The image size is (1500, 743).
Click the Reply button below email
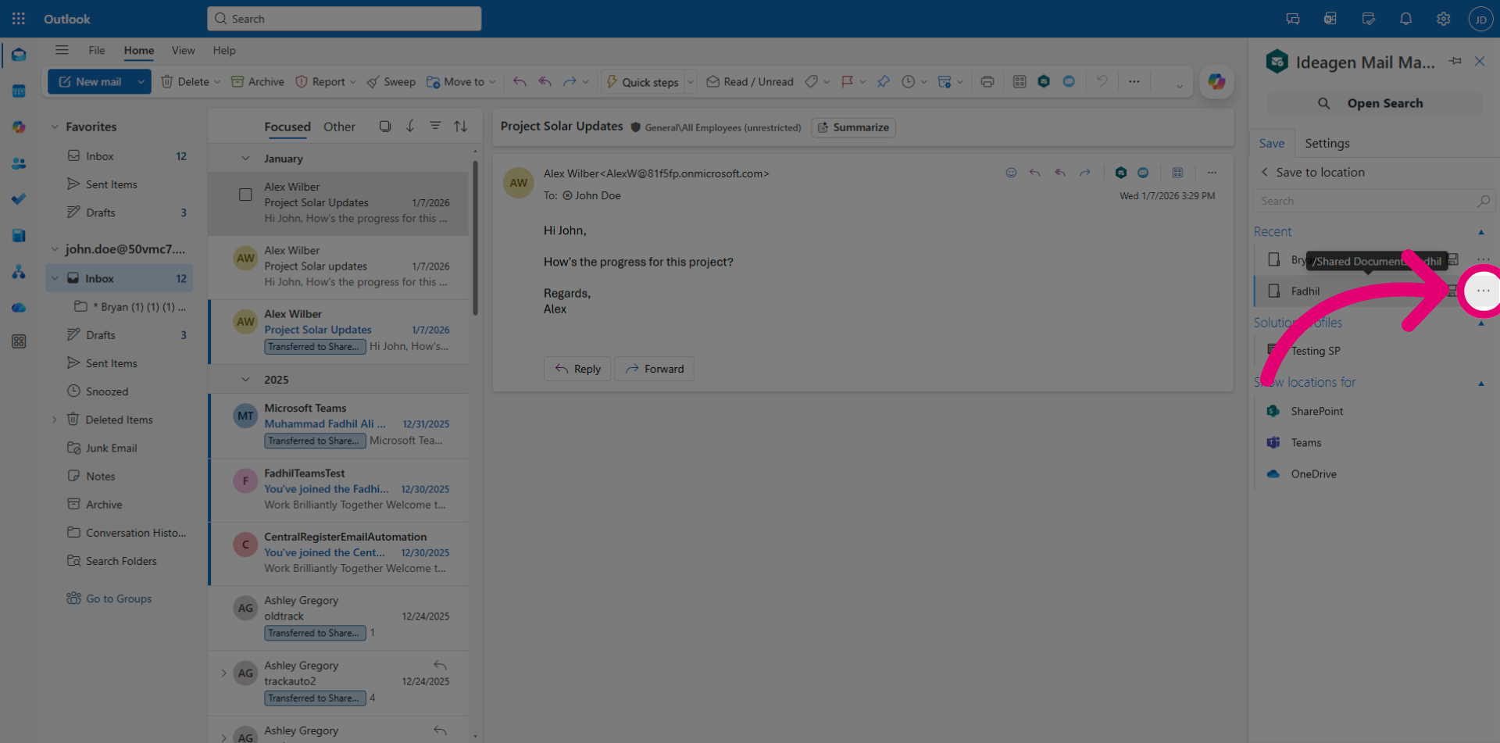(577, 369)
